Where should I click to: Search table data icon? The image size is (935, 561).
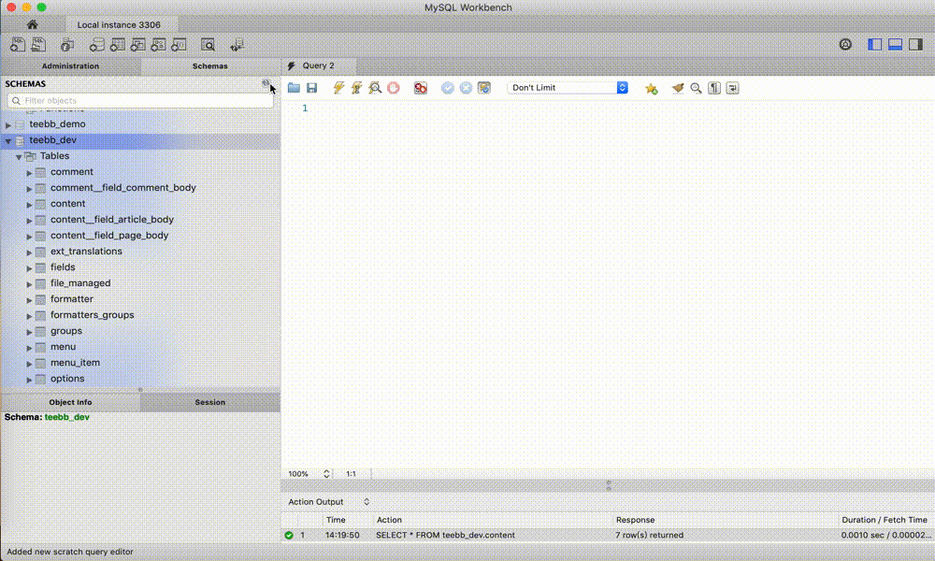208,44
